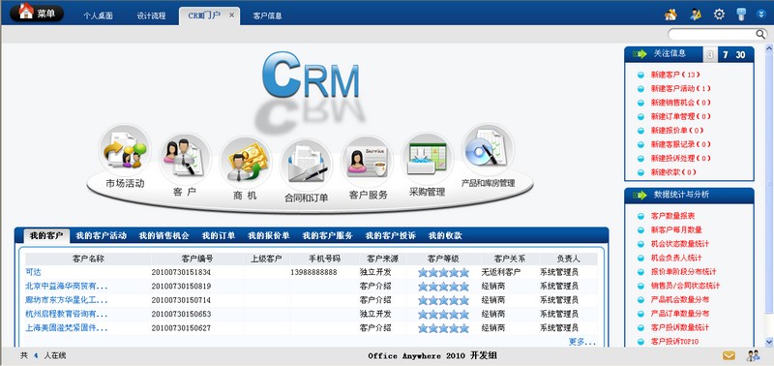This screenshot has height=366, width=774.
Task: Select the 我的订单 tab
Action: point(219,235)
